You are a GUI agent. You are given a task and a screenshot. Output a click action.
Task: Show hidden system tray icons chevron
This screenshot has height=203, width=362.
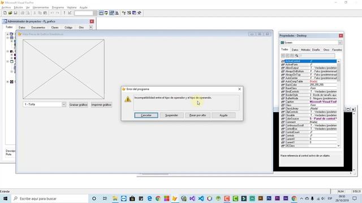(x=301, y=198)
